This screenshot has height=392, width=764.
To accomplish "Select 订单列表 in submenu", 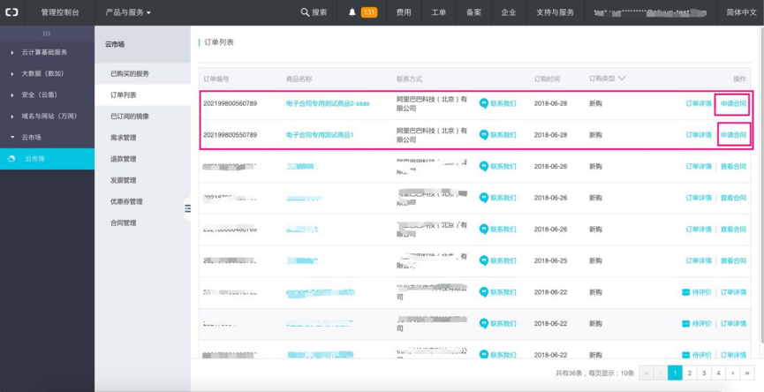I will (x=124, y=95).
